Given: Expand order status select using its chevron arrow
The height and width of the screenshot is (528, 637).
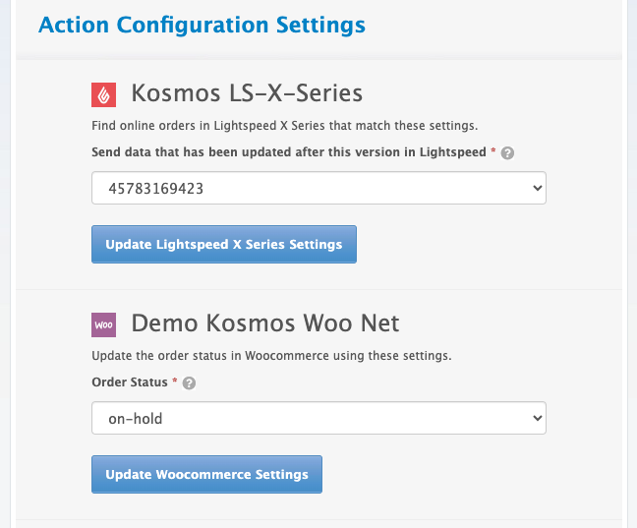Looking at the screenshot, I should (x=536, y=418).
